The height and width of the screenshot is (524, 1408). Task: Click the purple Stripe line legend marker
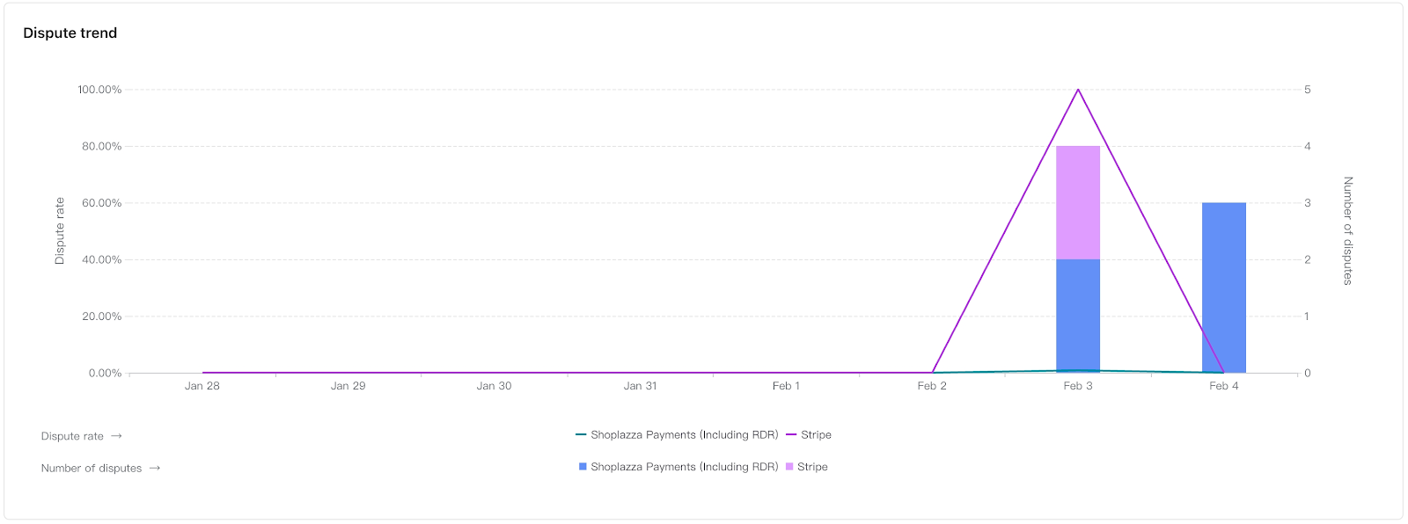(791, 435)
